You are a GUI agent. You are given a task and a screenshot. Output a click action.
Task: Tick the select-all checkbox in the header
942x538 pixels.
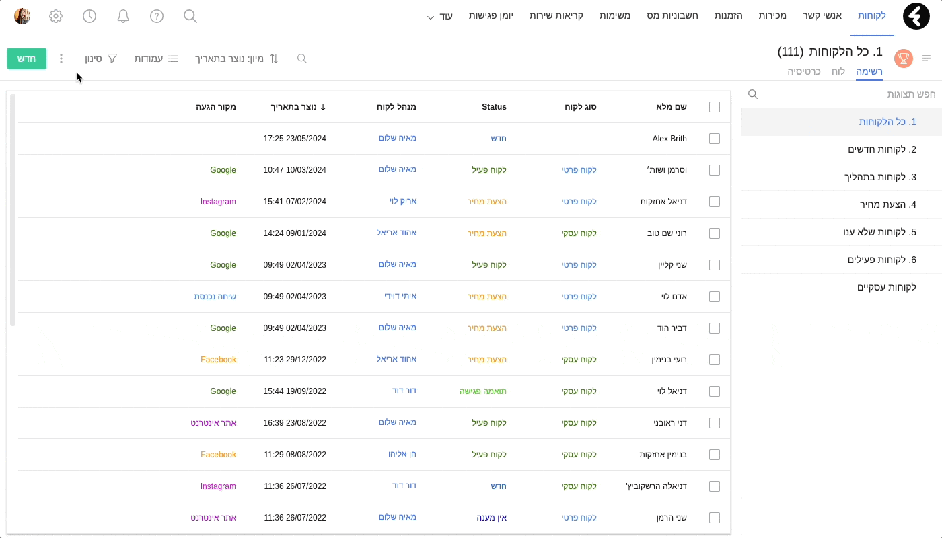click(715, 107)
